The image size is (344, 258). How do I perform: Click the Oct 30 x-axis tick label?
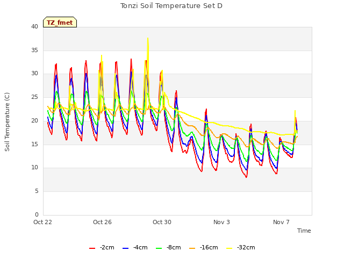162,222
